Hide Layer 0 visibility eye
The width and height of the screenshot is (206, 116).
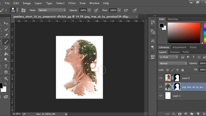(x=161, y=78)
